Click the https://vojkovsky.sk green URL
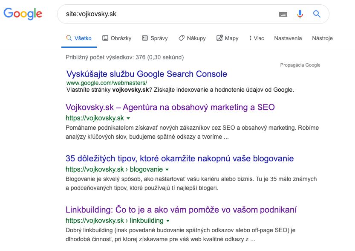This screenshot has height=251, width=355. click(x=95, y=118)
